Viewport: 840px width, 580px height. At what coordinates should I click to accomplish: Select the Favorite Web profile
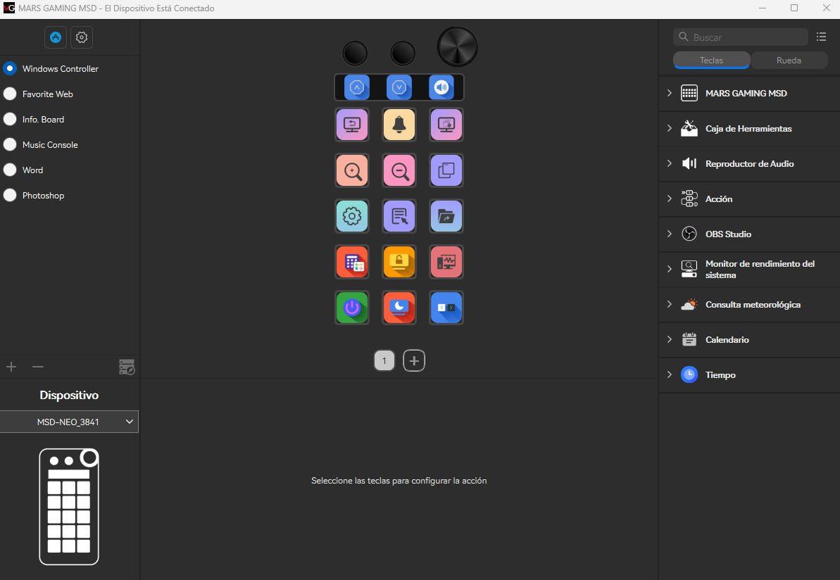[x=47, y=94]
